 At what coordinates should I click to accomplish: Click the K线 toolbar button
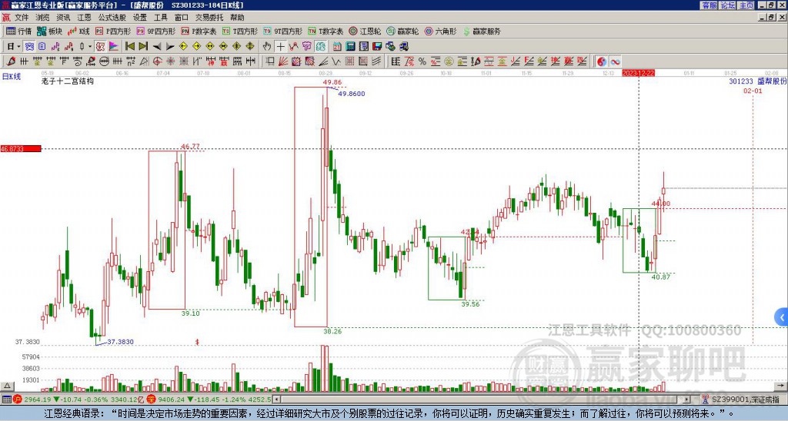coord(78,31)
